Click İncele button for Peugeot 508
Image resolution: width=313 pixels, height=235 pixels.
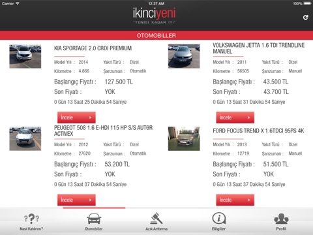(76, 200)
